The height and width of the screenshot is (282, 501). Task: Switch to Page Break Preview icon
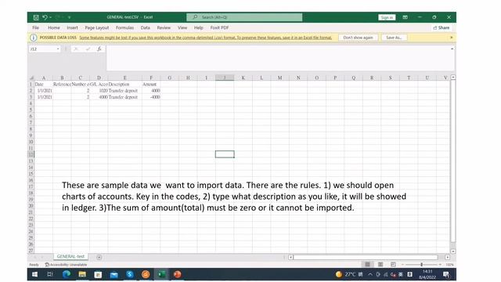click(393, 265)
